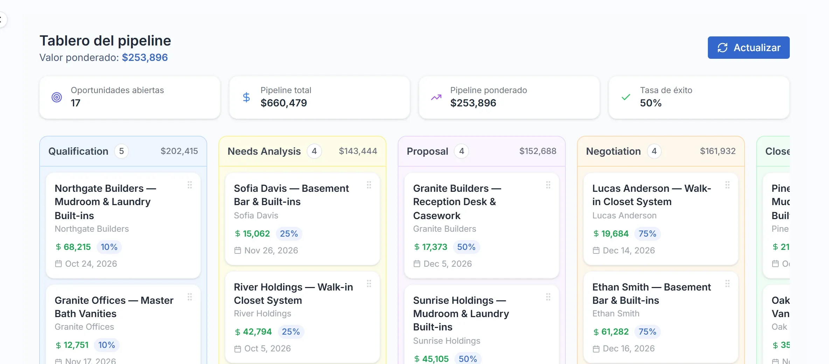Click the Valor ponderado amount in the header

click(145, 57)
